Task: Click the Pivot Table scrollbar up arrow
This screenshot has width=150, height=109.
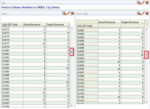Action: click(x=146, y=29)
